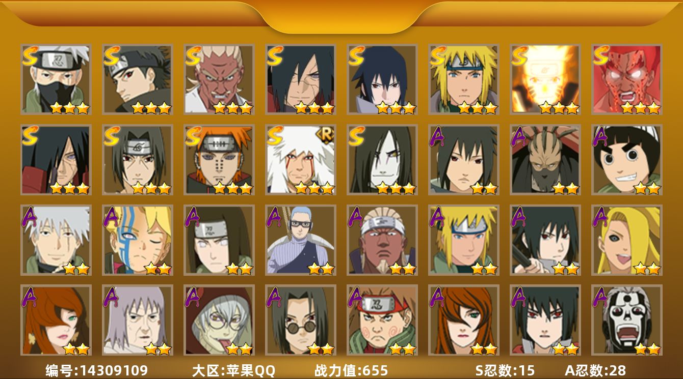Open the orange-haired Pain character card
The height and width of the screenshot is (379, 683).
219,160
